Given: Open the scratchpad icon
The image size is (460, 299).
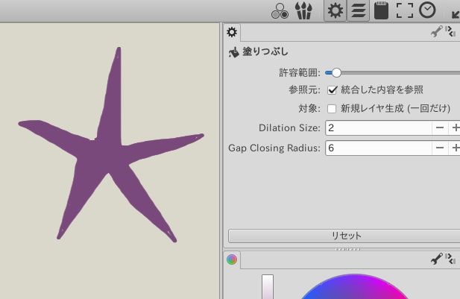Looking at the screenshot, I should coord(382,10).
